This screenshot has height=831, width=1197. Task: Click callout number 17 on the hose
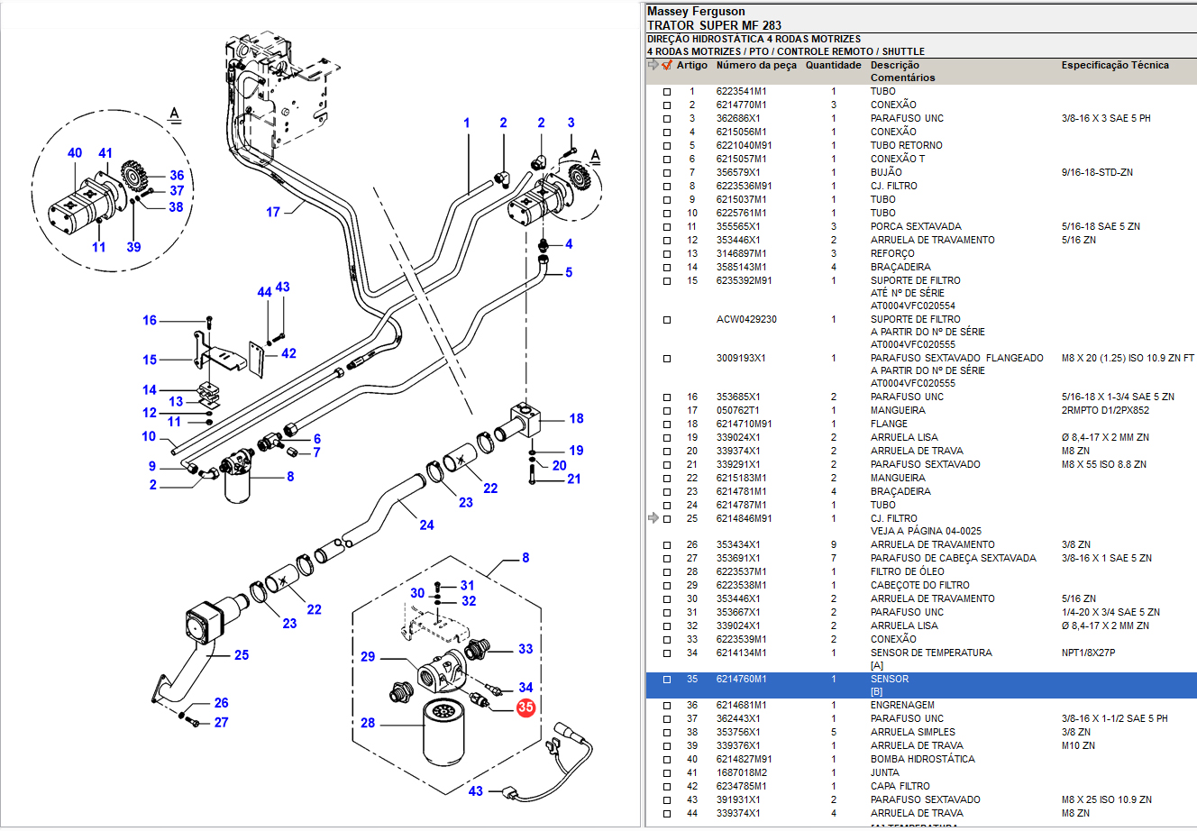tap(273, 212)
